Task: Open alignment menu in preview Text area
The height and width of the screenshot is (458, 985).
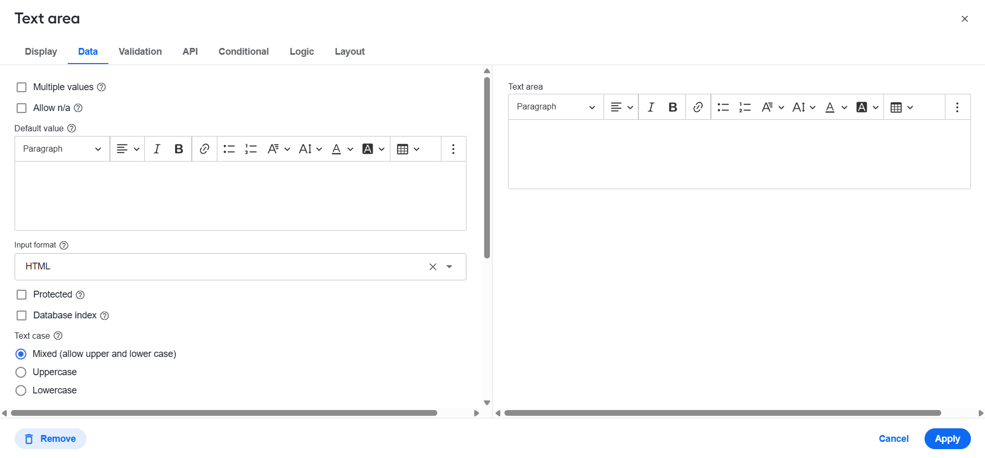Action: (x=622, y=107)
